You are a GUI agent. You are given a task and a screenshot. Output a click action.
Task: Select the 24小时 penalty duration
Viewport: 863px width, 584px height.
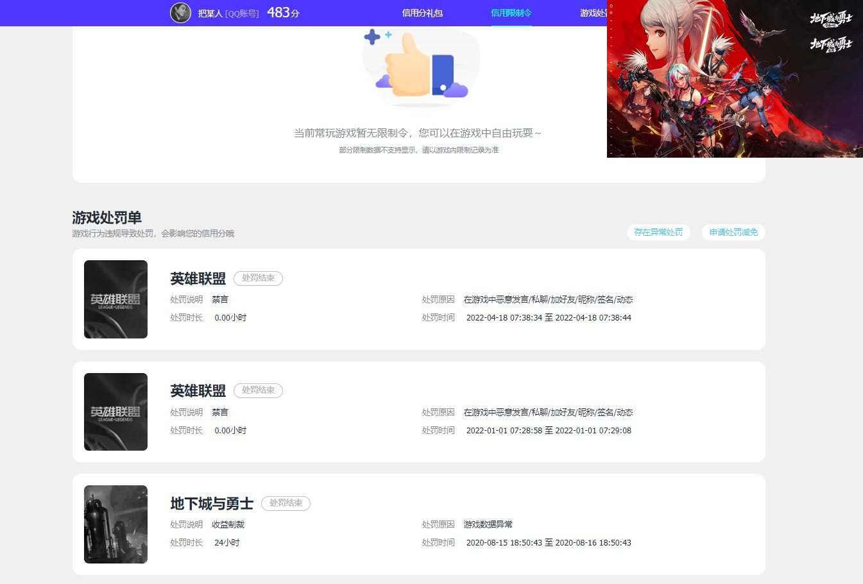pyautogui.click(x=227, y=542)
